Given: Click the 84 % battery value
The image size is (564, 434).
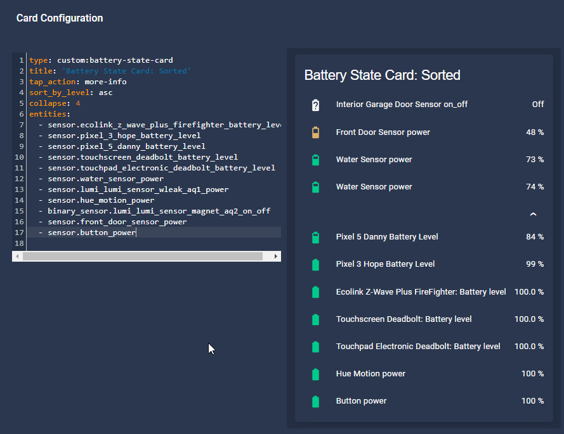Looking at the screenshot, I should 535,237.
